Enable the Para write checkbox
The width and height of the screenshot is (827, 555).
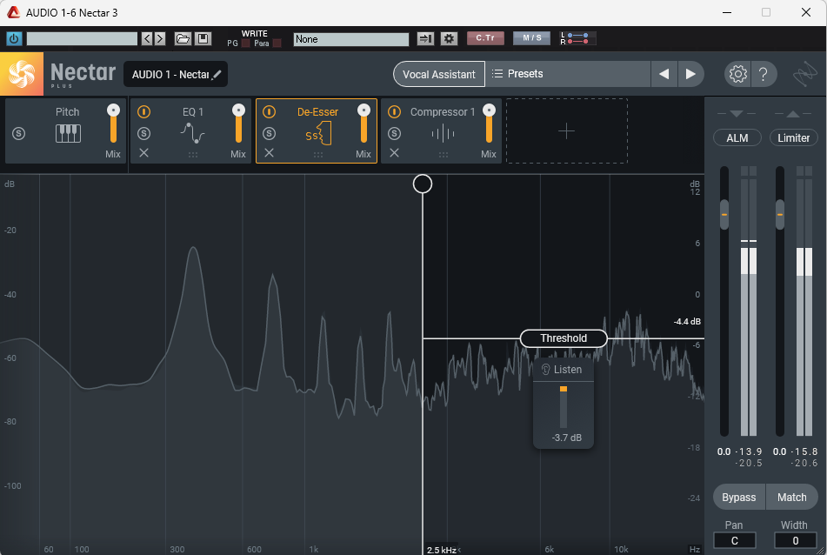coord(277,43)
